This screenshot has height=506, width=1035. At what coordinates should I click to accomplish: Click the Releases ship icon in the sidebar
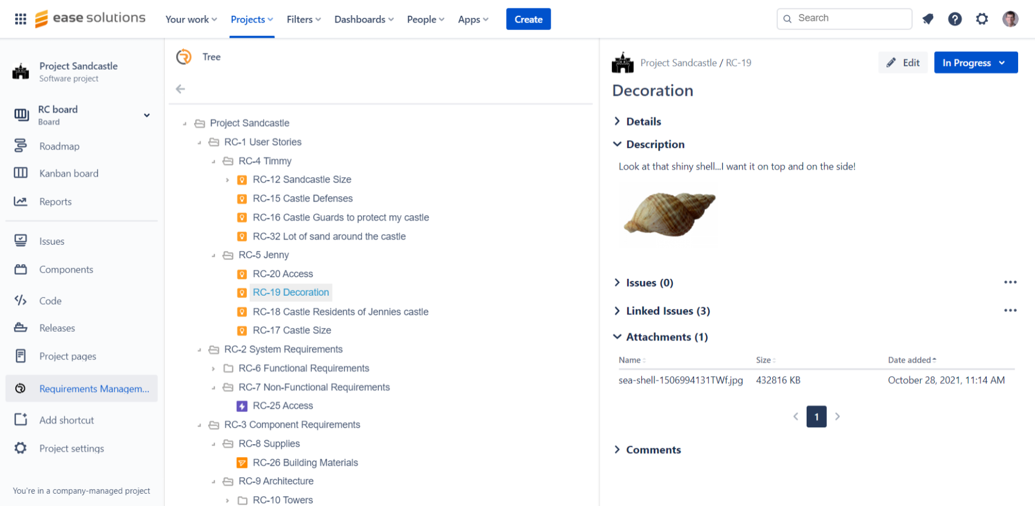click(21, 328)
